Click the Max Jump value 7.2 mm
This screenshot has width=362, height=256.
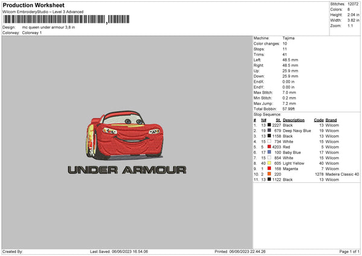point(289,103)
